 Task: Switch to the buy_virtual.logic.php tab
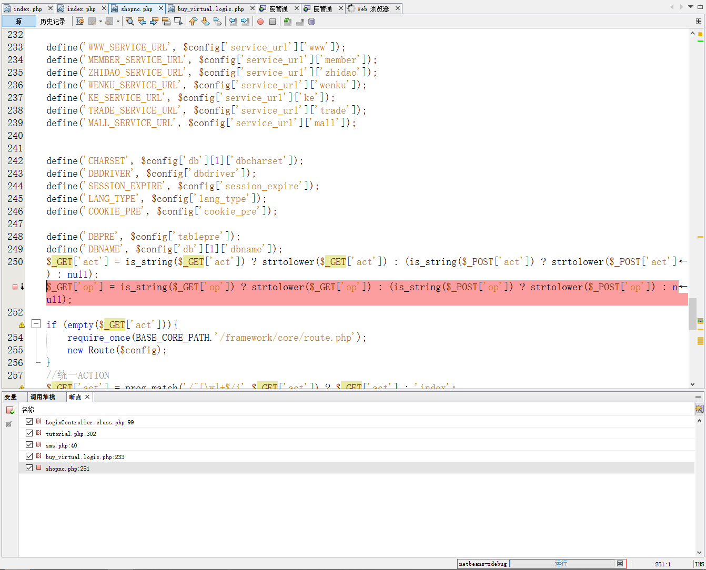(210, 9)
